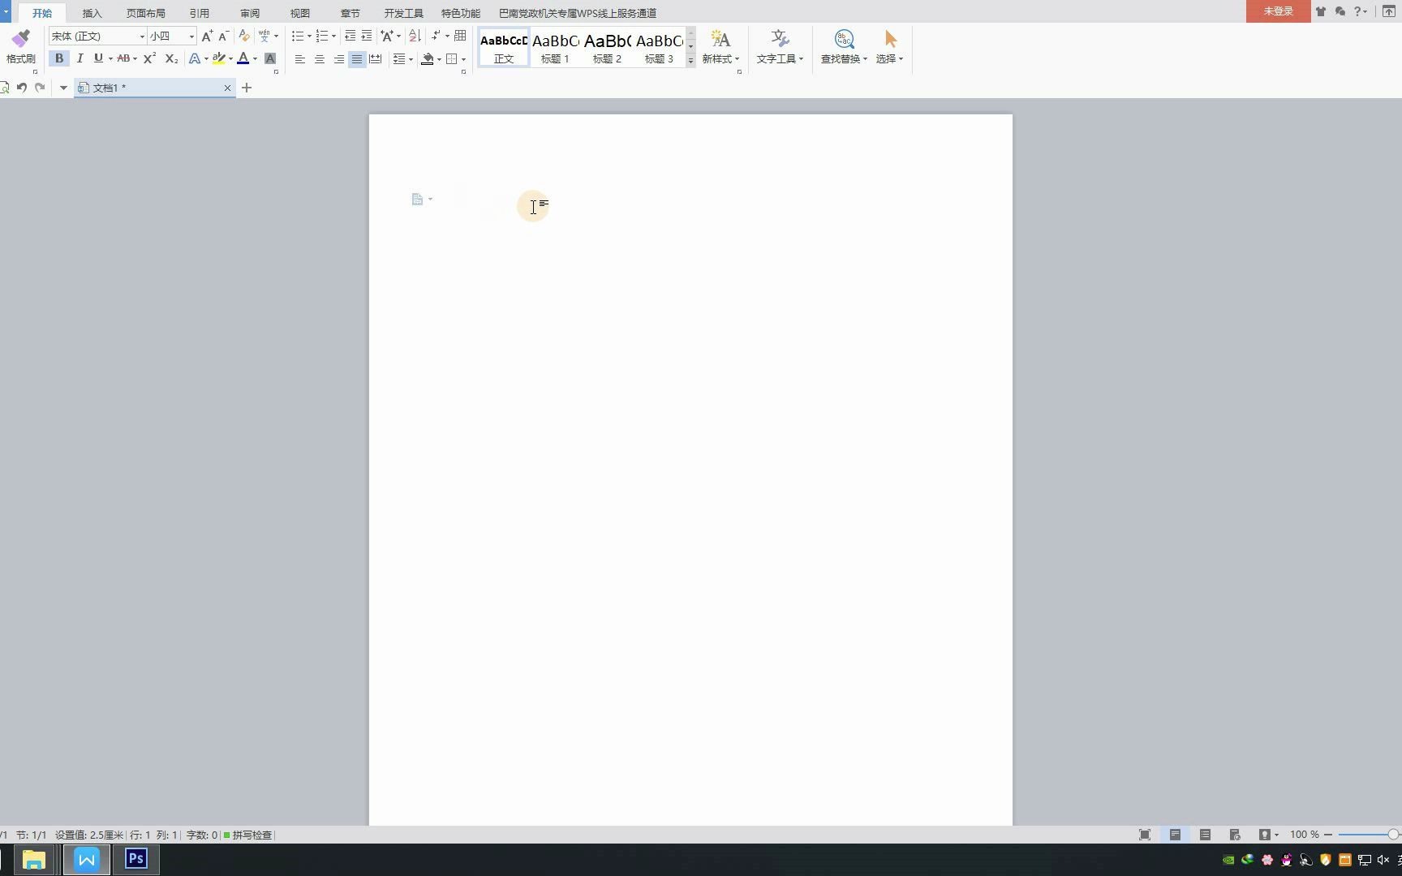Screen dimensions: 1402x876
Task: Apply the 标题 2 style
Action: (x=607, y=48)
